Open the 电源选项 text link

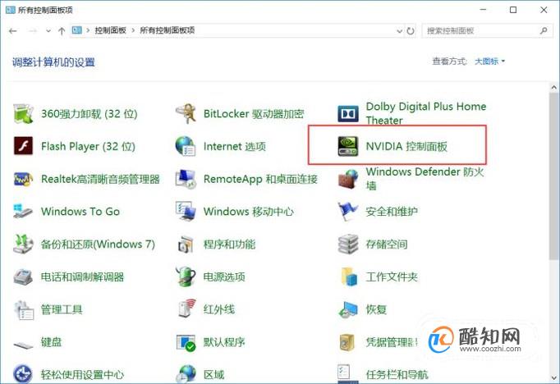(x=224, y=277)
